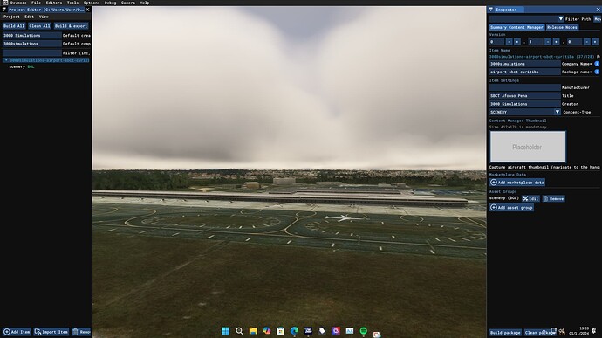The height and width of the screenshot is (338, 602).
Task: Switch to the Release Notes tab
Action: point(562,27)
